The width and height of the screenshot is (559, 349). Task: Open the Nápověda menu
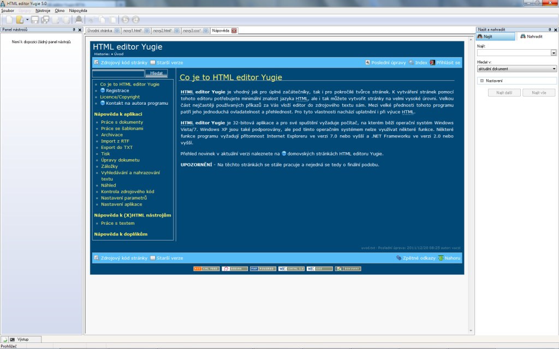coord(78,11)
